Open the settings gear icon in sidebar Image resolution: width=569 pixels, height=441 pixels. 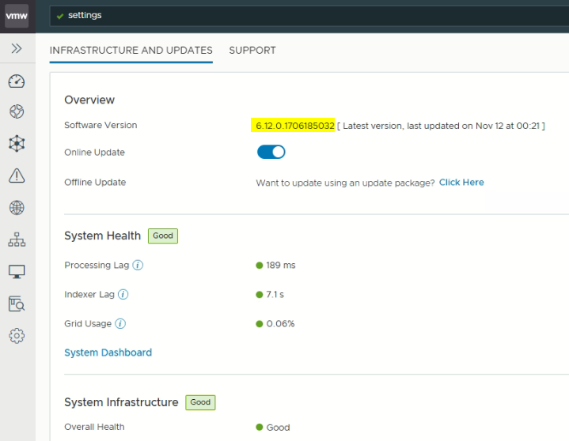click(x=17, y=336)
